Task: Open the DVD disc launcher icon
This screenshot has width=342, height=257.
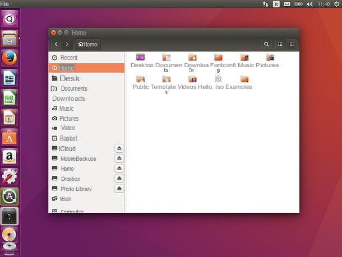Action: pos(10,236)
